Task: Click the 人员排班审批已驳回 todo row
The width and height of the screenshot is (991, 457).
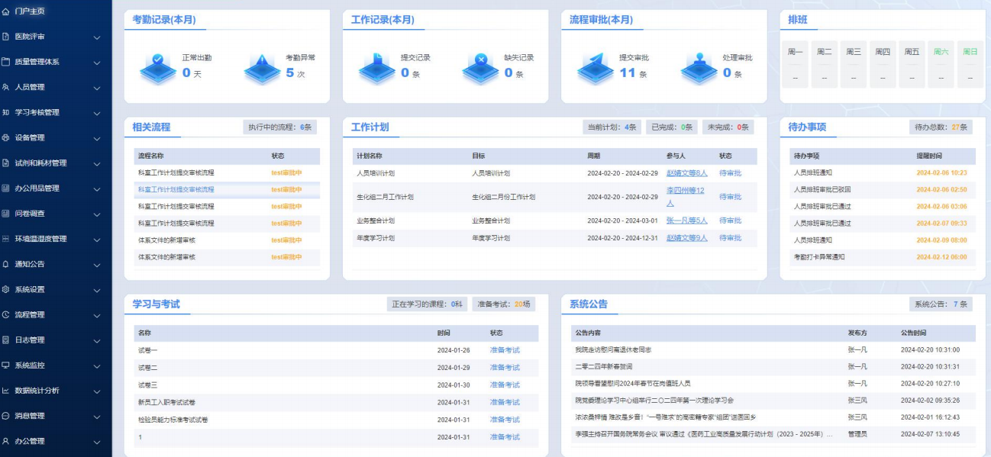Action: click(x=883, y=189)
